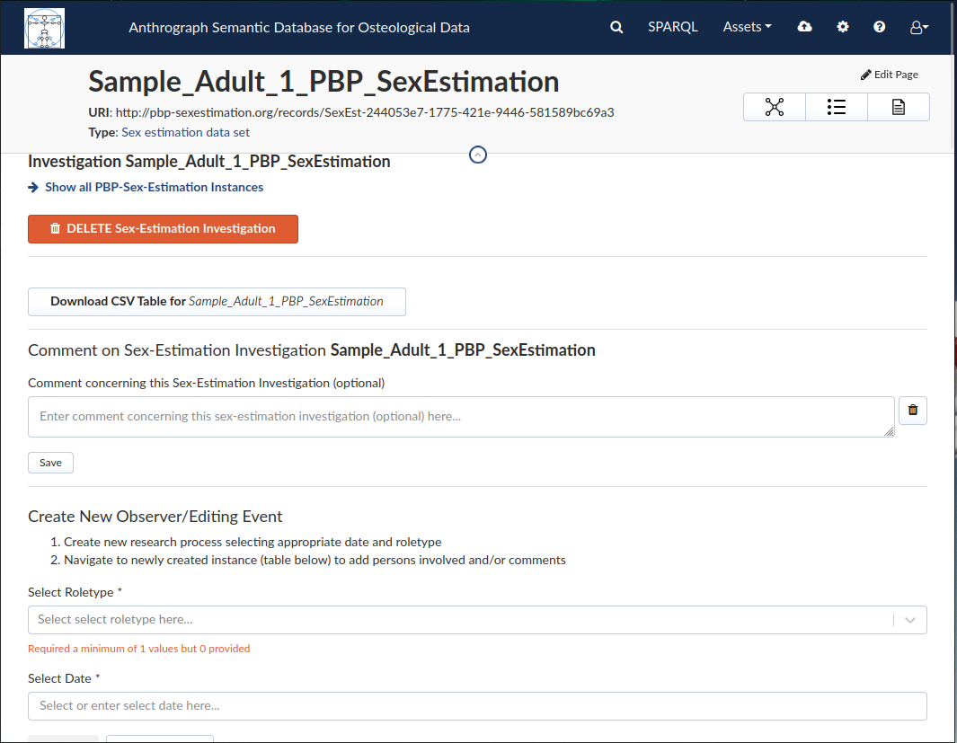The width and height of the screenshot is (957, 743).
Task: Expand the Assets dropdown menu
Action: [x=747, y=27]
